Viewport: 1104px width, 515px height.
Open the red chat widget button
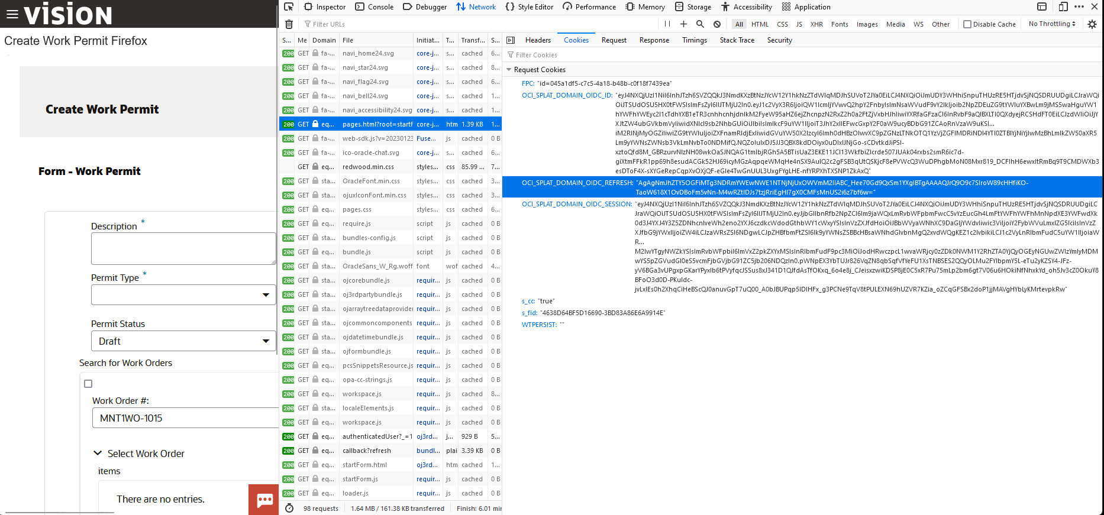pos(264,500)
